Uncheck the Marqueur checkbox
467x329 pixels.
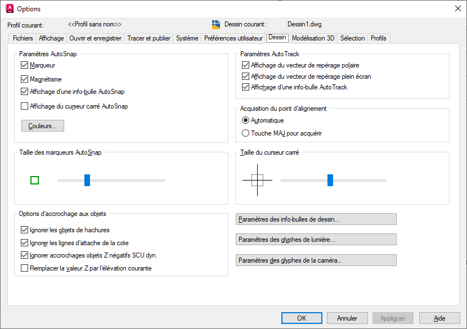(x=24, y=66)
